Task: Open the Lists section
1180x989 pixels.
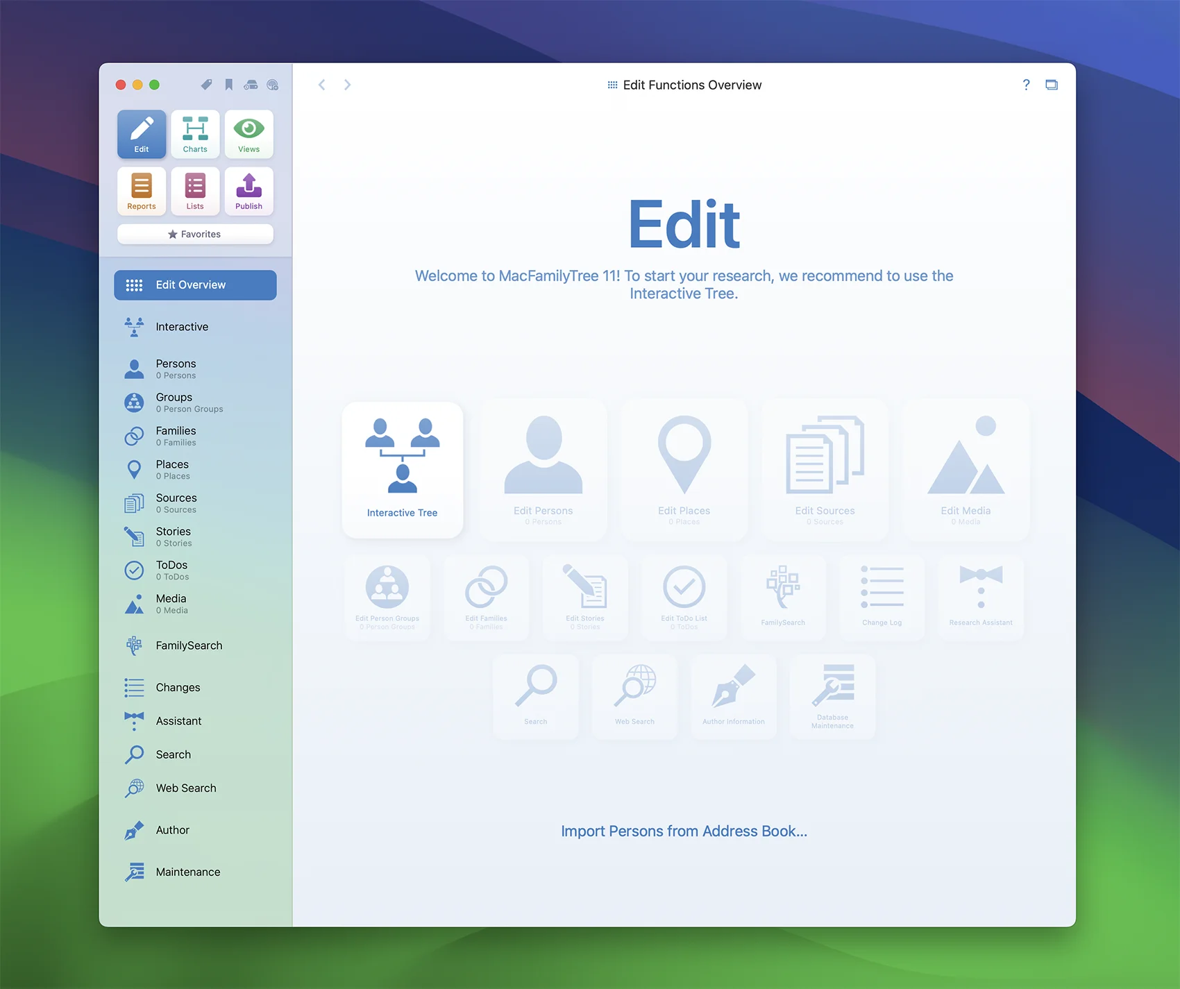Action: coord(195,191)
